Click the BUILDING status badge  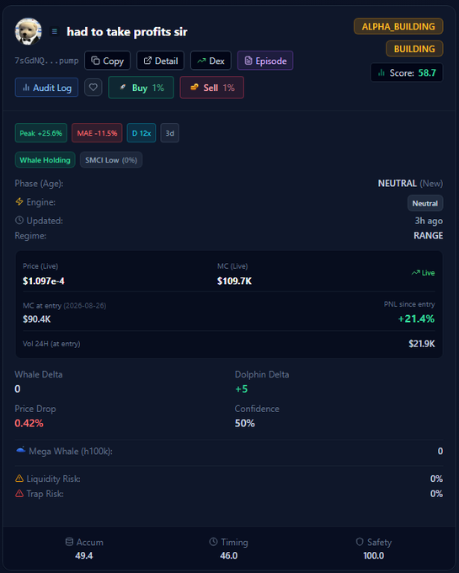pos(414,49)
